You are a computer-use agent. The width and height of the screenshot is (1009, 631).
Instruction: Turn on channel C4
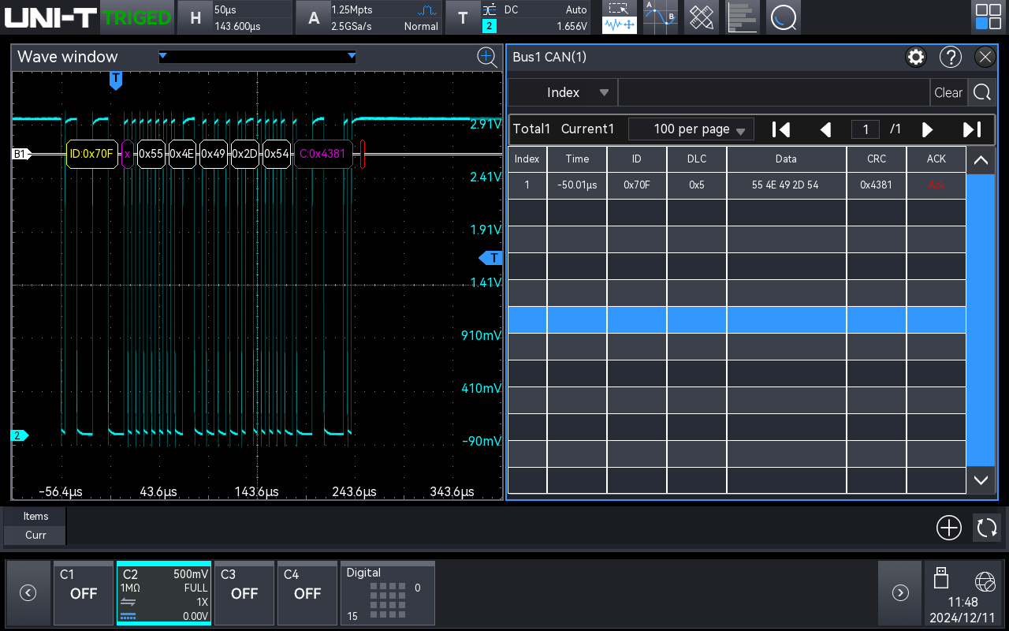307,593
